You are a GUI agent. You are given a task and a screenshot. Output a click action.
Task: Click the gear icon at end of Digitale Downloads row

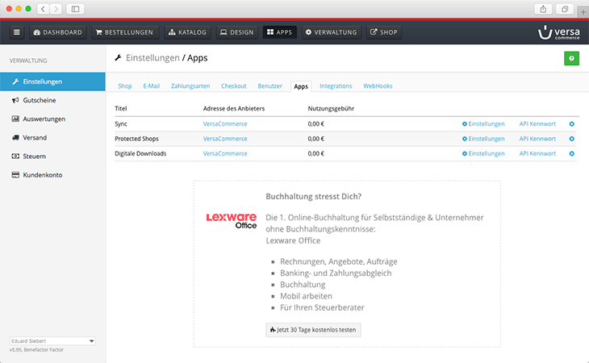tap(572, 153)
